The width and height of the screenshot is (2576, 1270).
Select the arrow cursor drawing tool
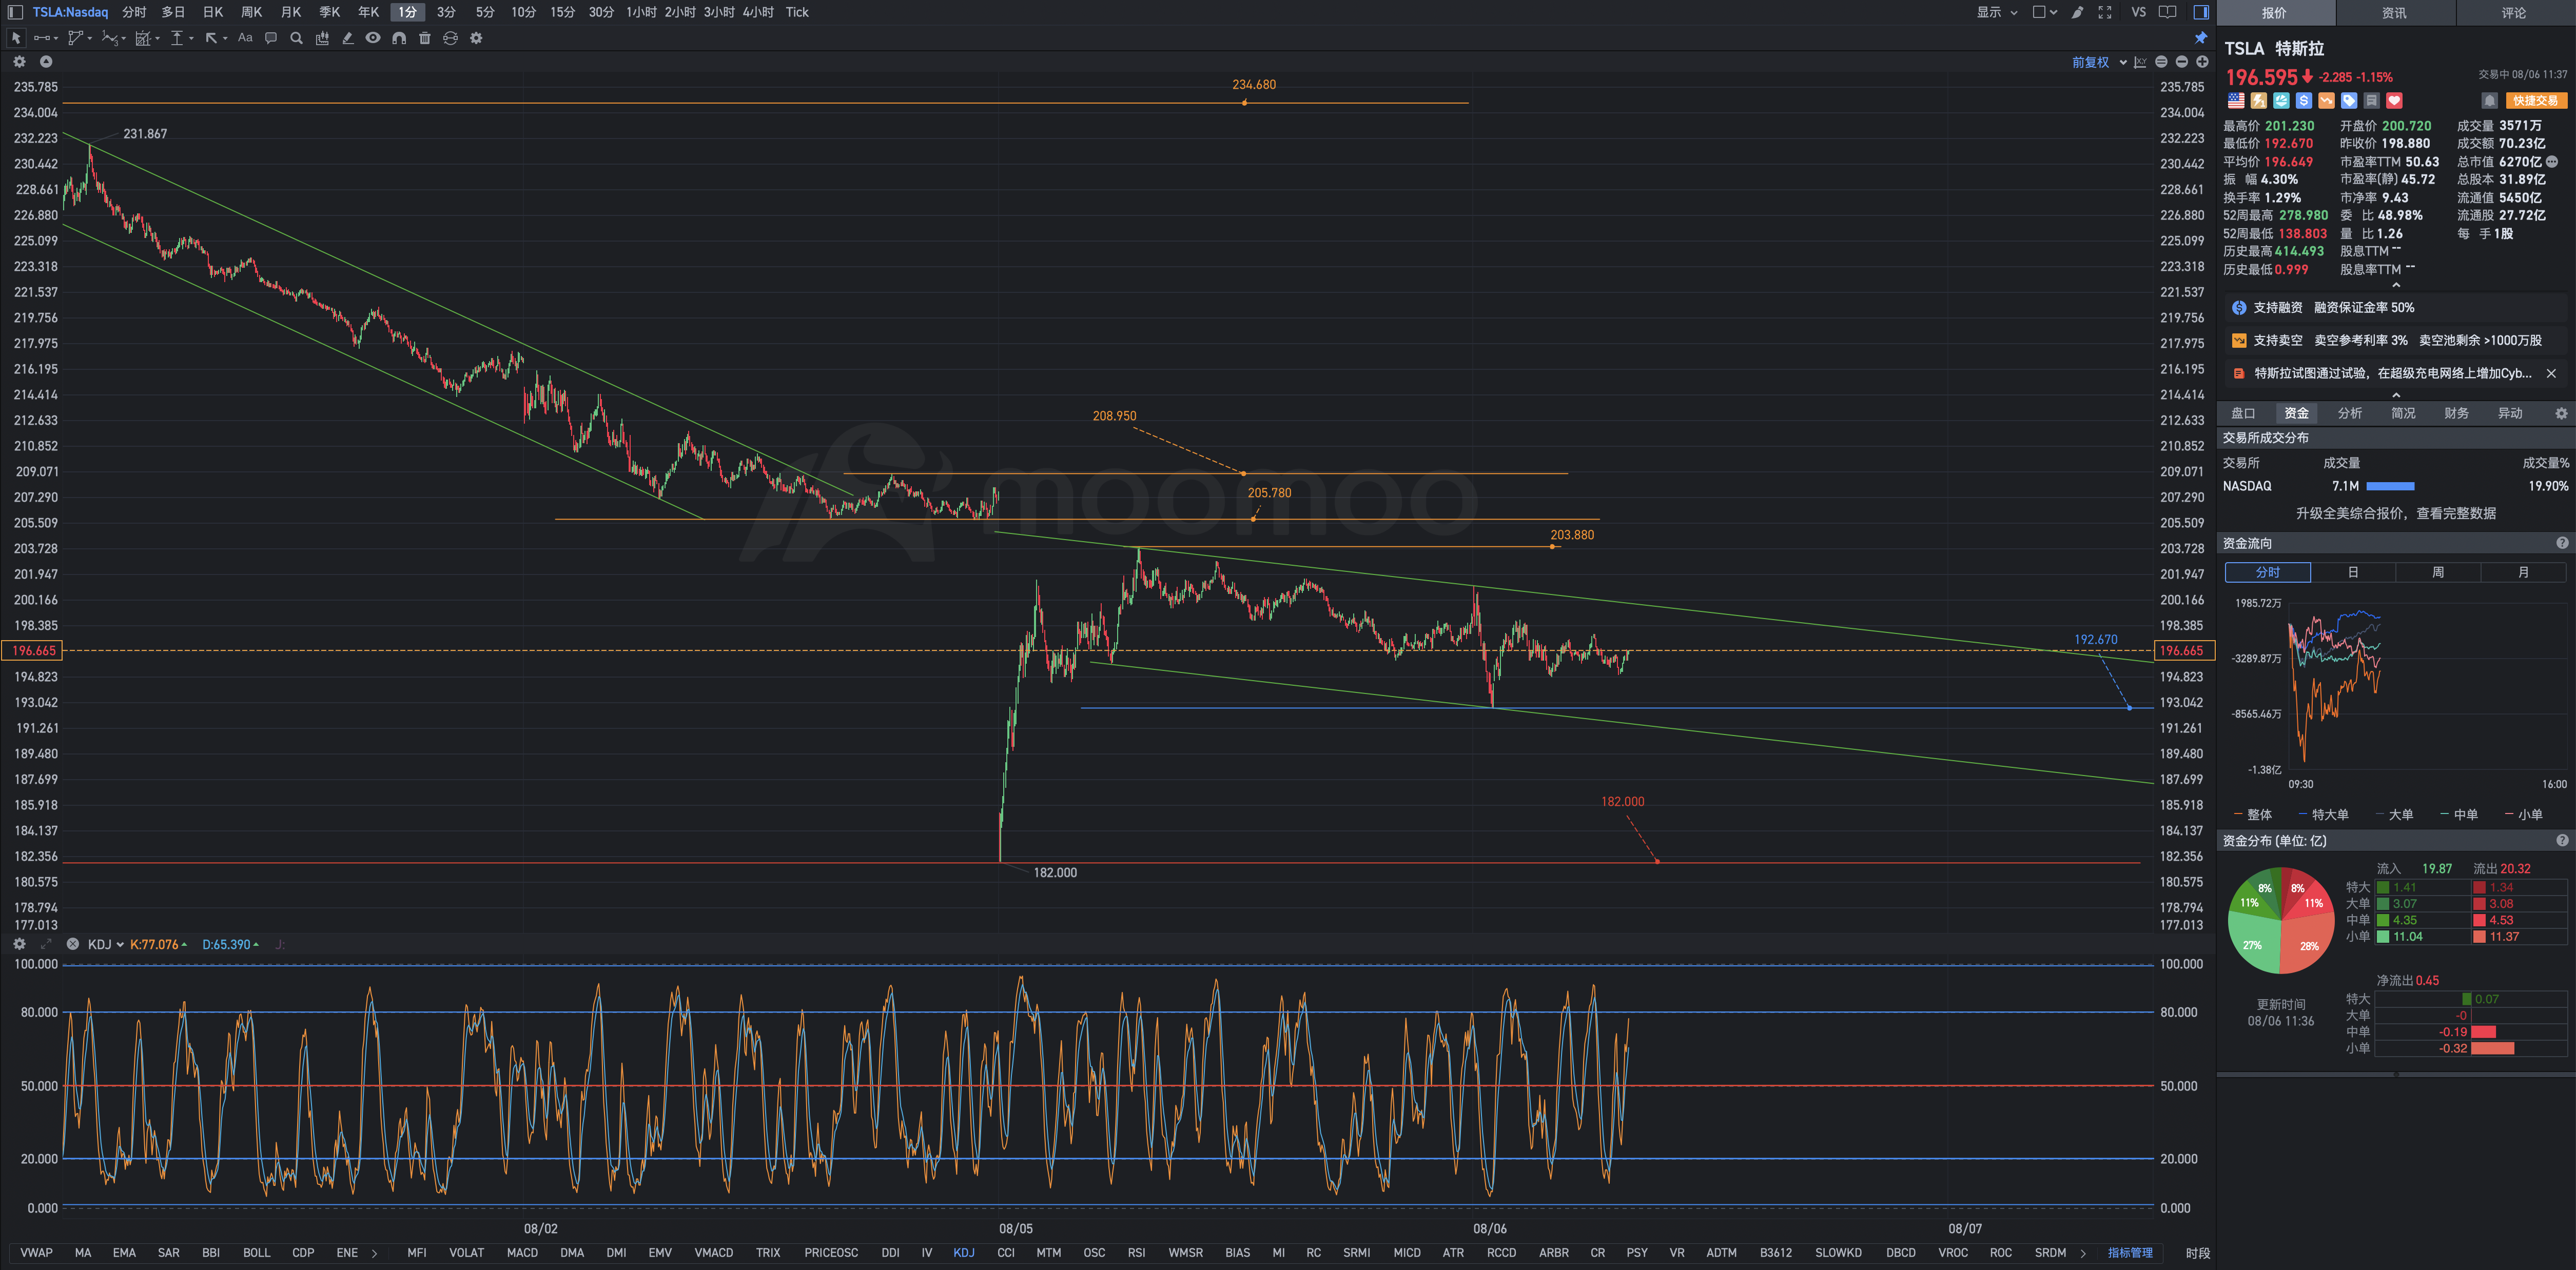click(16, 38)
